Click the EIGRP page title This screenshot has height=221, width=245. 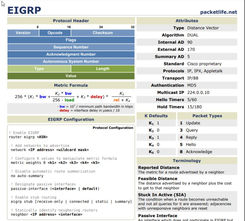coord(24,10)
